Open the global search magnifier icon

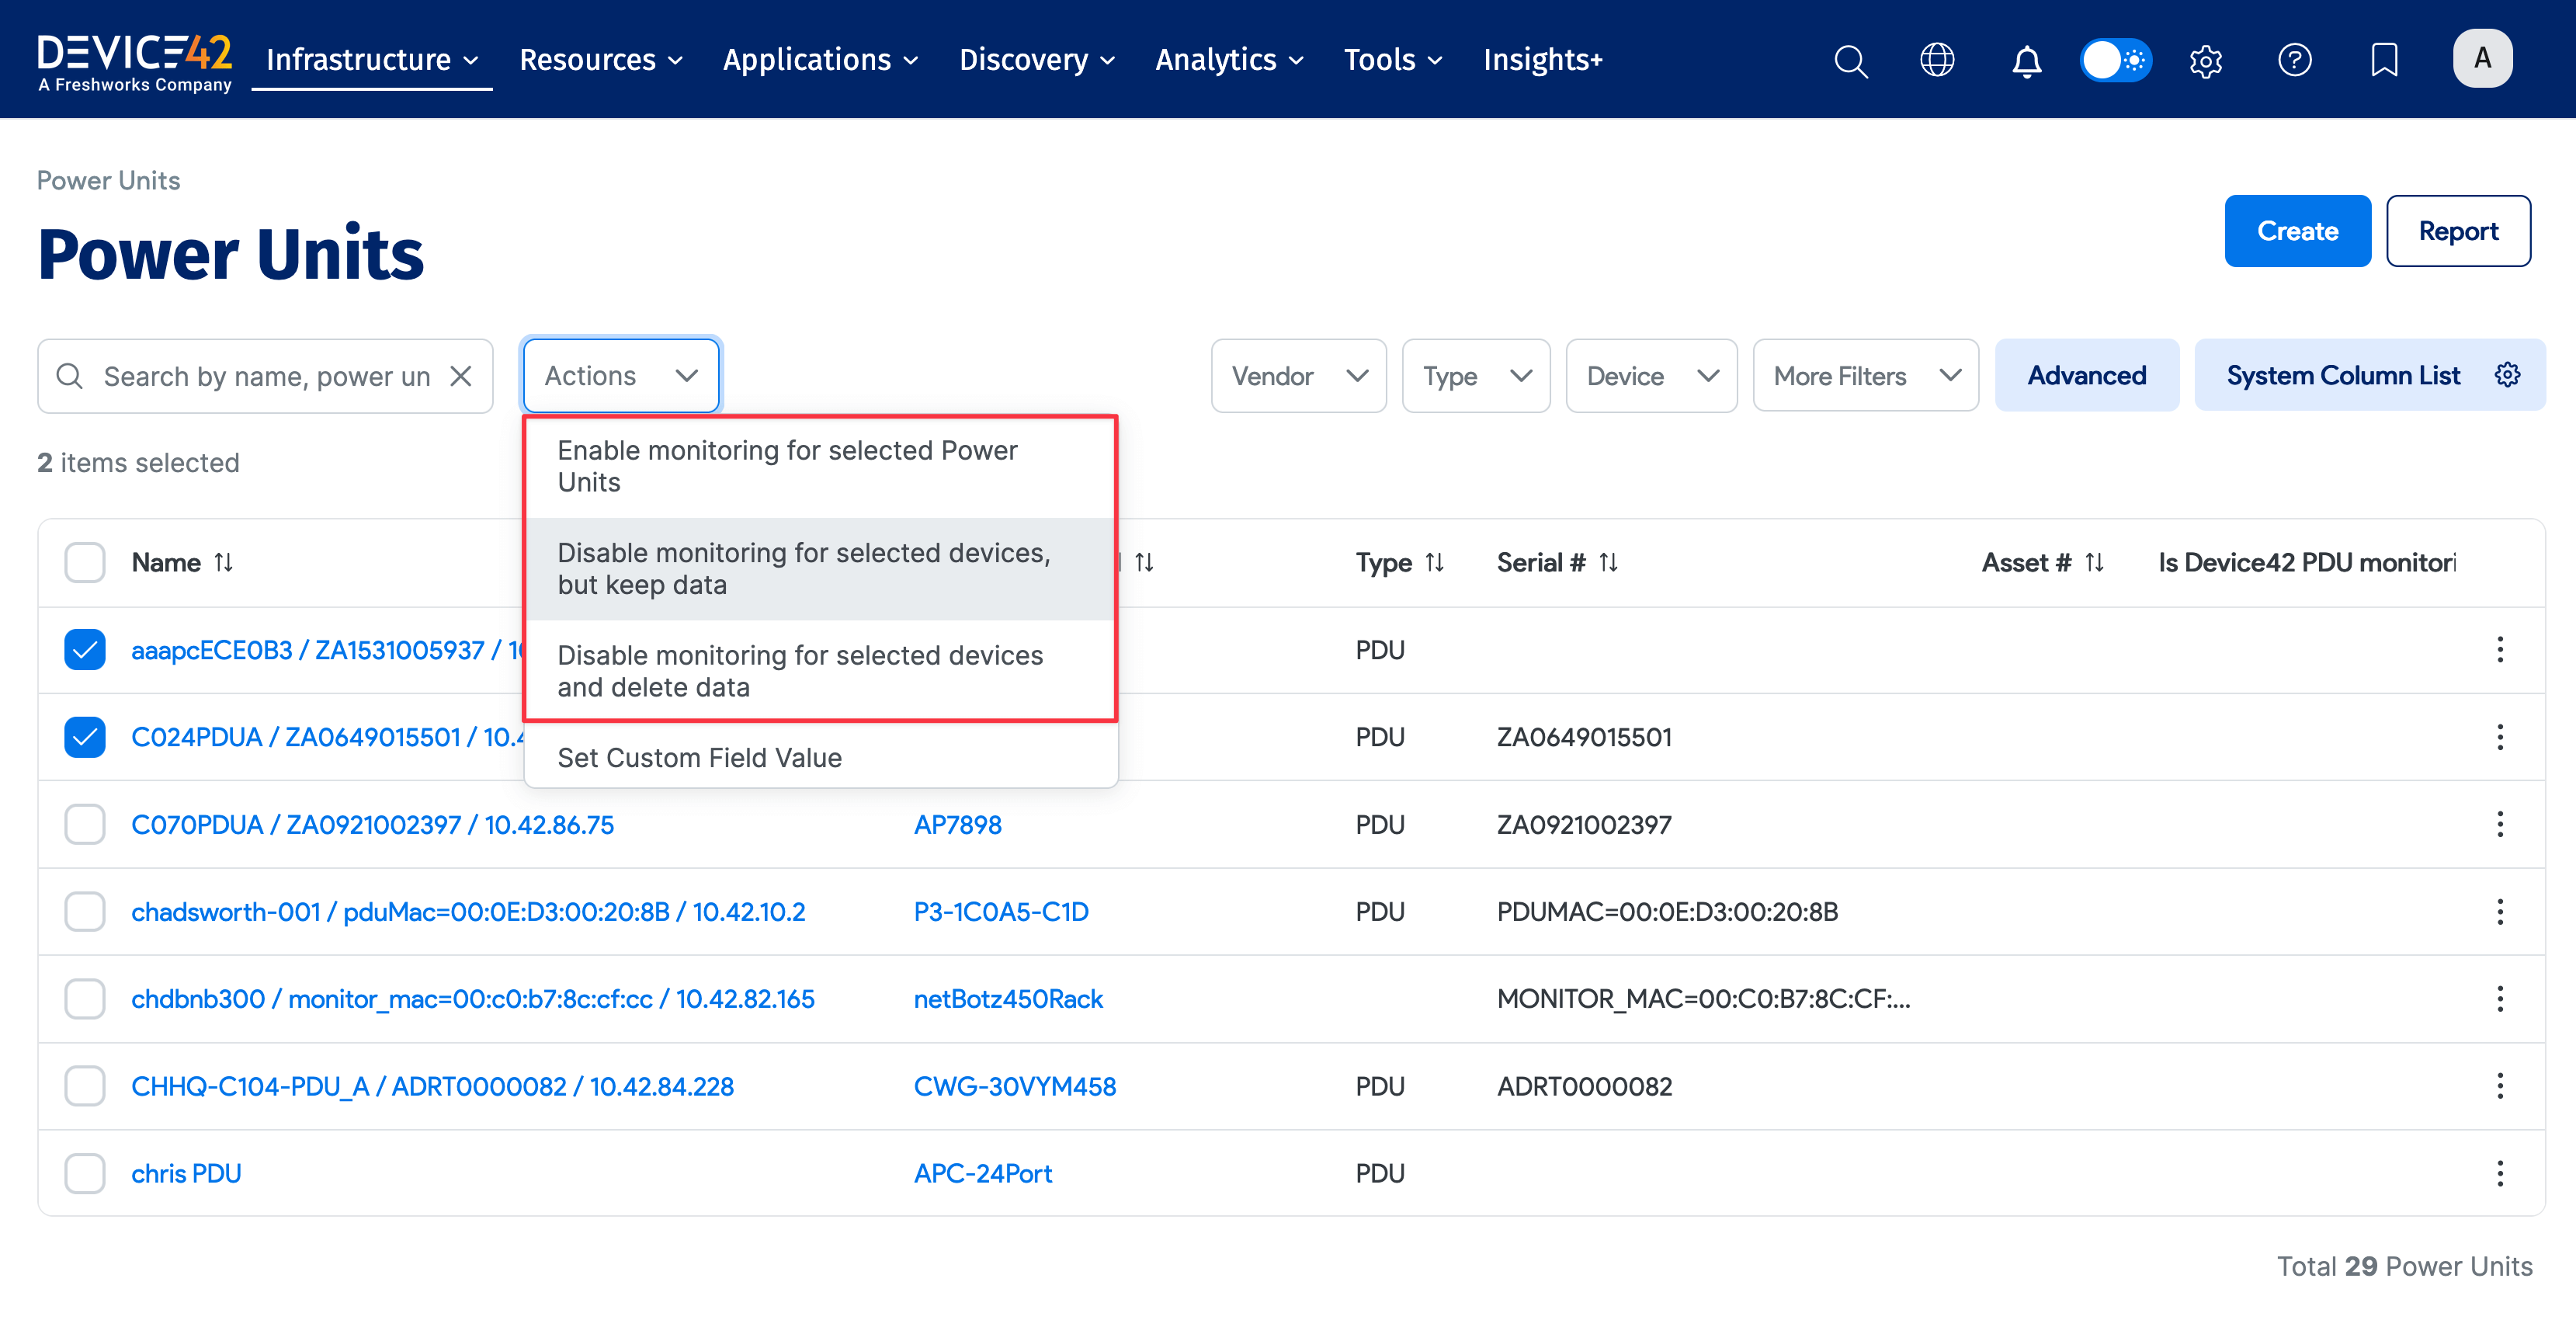[x=1850, y=60]
